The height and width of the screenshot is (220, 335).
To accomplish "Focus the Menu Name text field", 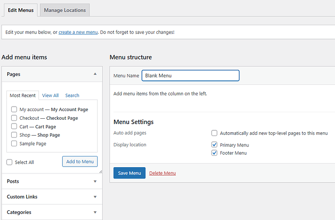I will [x=190, y=76].
